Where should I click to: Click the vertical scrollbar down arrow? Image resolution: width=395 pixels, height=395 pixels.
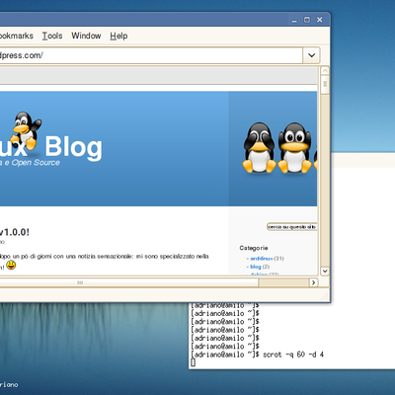[x=325, y=271]
